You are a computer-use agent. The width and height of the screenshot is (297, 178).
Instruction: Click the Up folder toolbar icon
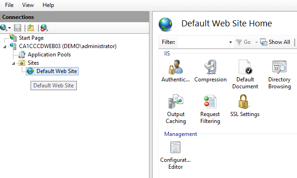[x=31, y=28]
